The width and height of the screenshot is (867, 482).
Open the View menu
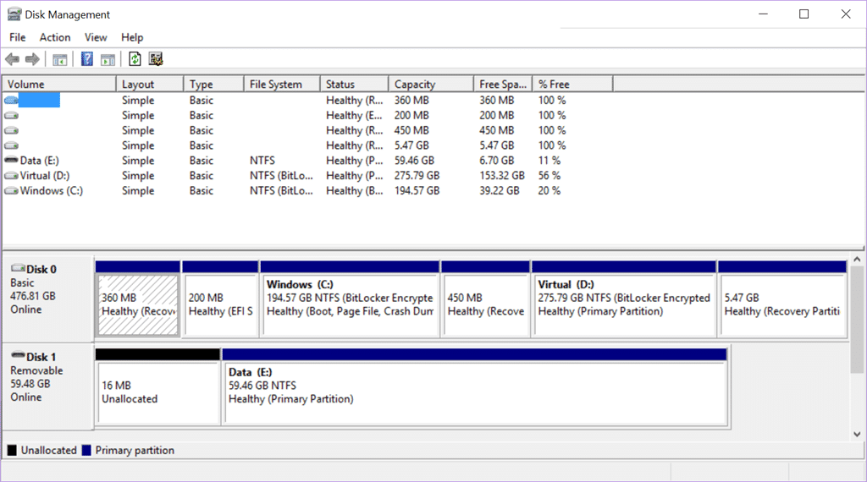pyautogui.click(x=96, y=37)
